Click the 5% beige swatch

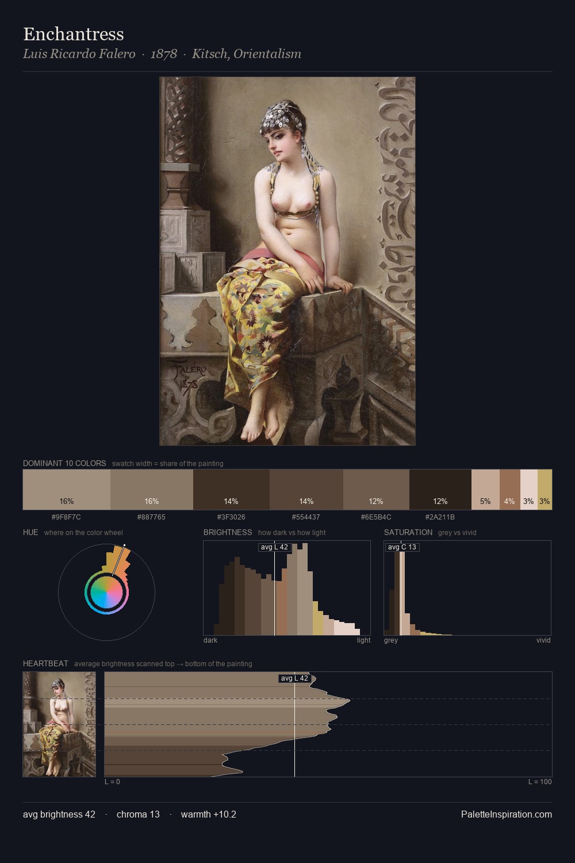pos(485,490)
